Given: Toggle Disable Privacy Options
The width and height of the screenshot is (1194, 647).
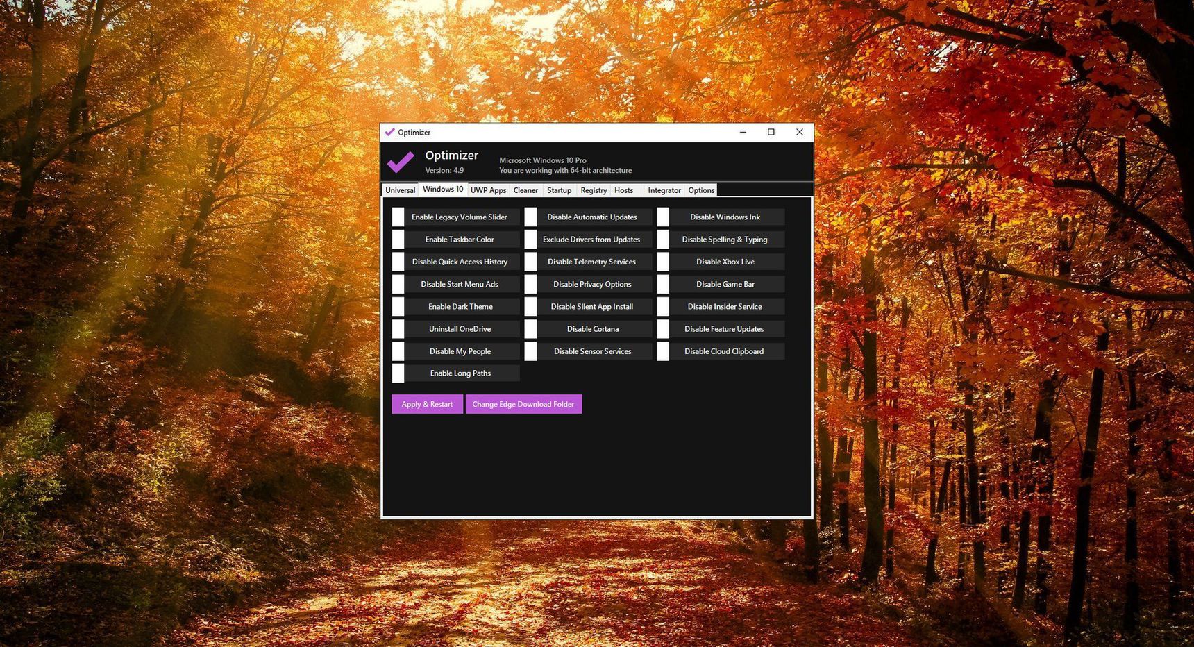Looking at the screenshot, I should pos(588,284).
